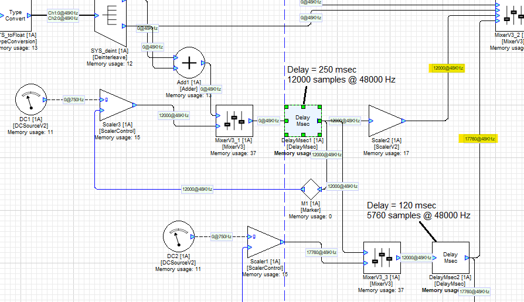Select the Scaler2 amplifier triangle
Image resolution: width=524 pixels, height=302 pixels.
pos(386,121)
